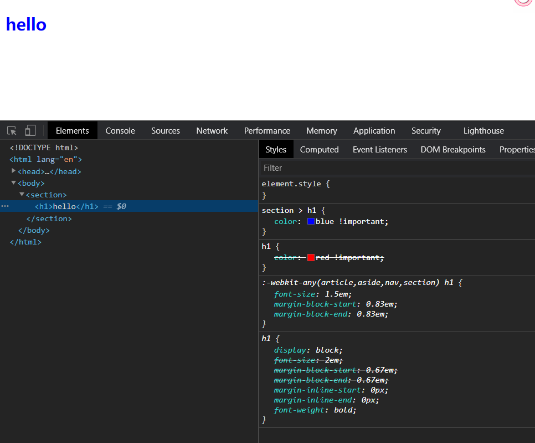Click the three-dots beside the h1 row

tap(5, 206)
